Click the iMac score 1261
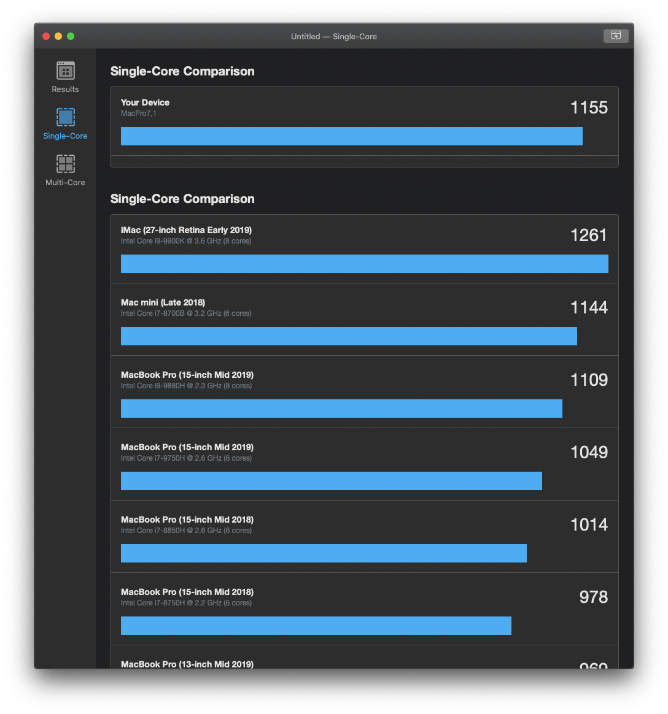The image size is (668, 714). point(589,236)
